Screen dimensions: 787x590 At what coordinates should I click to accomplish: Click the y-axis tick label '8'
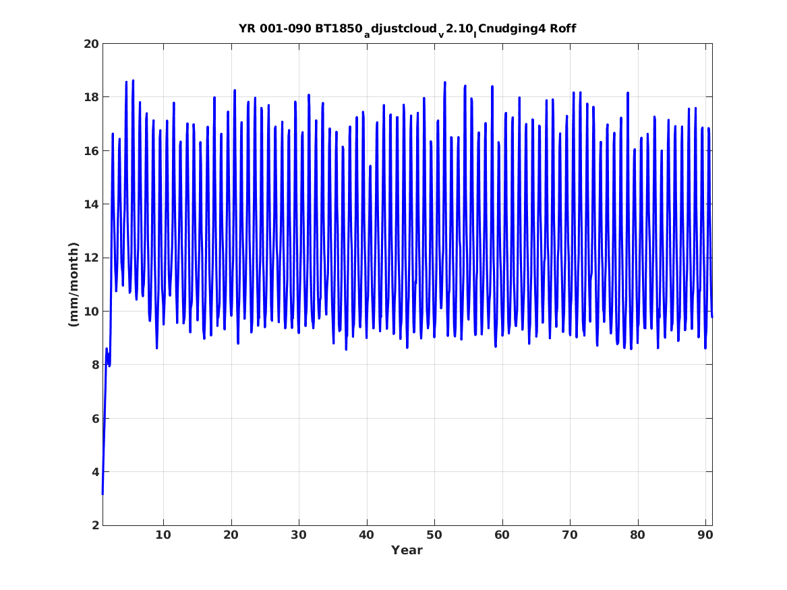coord(95,365)
